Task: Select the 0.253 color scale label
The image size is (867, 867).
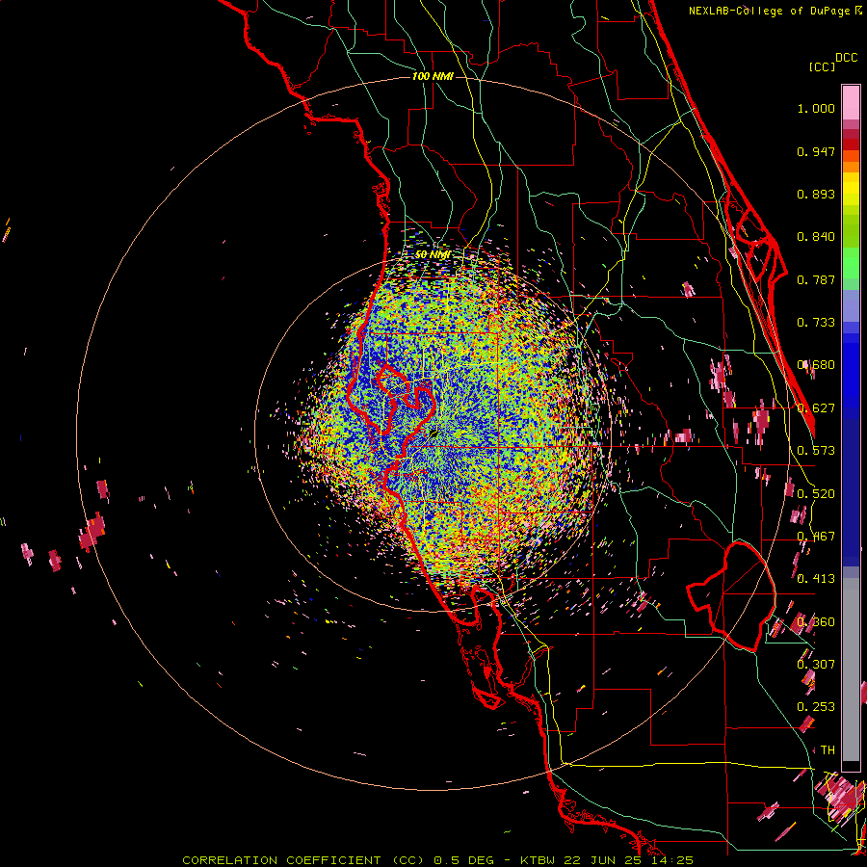Action: [816, 707]
